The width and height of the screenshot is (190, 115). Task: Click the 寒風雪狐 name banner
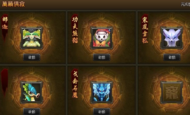[145, 29]
